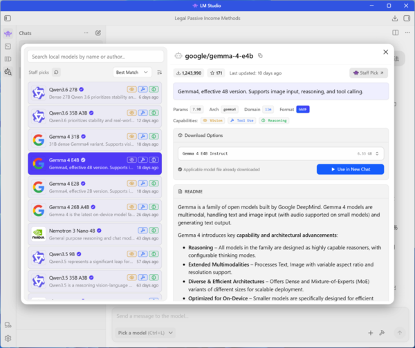Viewport: 415px width, 348px height.
Task: Open the downloads icon in top bar
Action: coord(395,18)
